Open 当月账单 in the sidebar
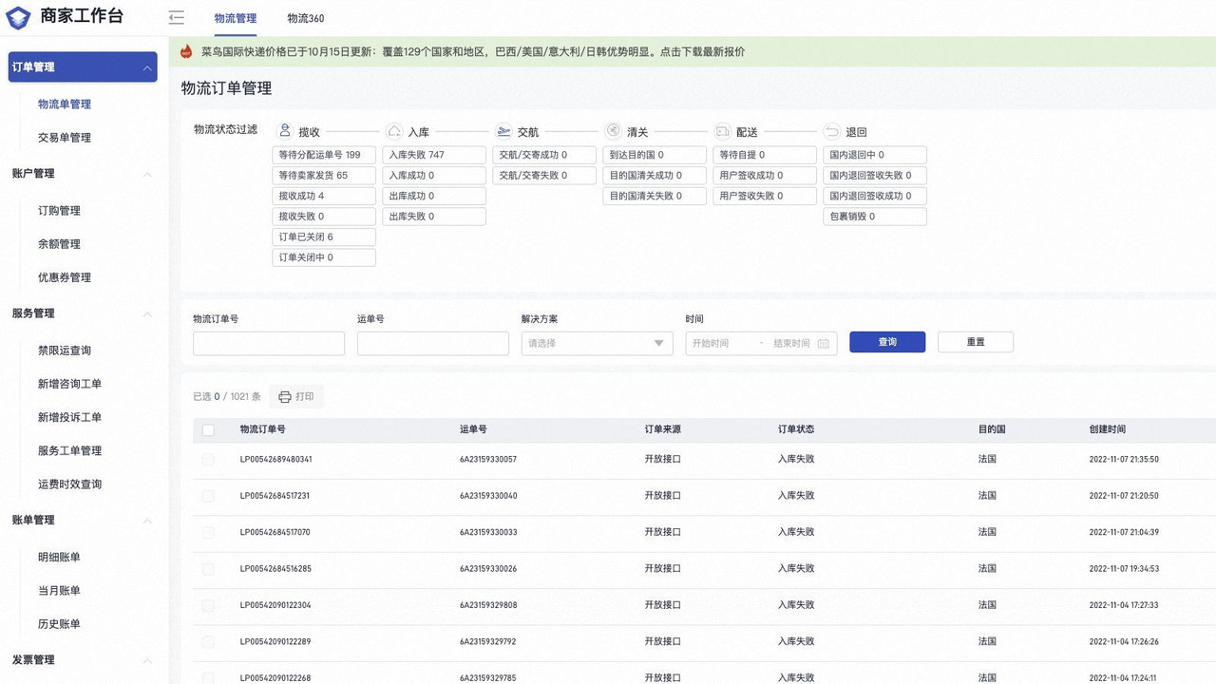Image resolution: width=1216 pixels, height=684 pixels. (x=59, y=591)
